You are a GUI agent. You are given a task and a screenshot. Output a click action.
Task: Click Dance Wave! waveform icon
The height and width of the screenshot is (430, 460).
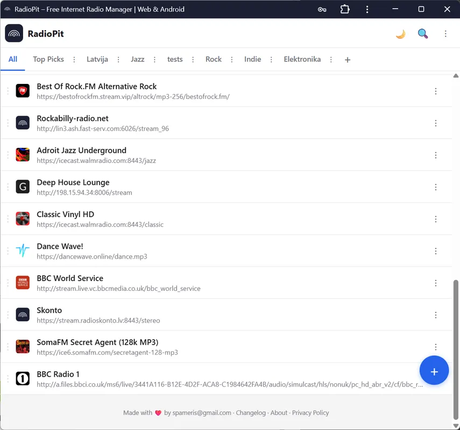tap(23, 250)
